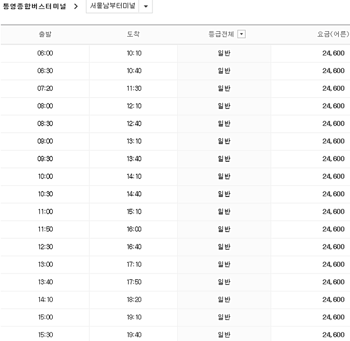Image resolution: width=350 pixels, height=341 pixels.
Task: Click the 10:10 arrival time
Action: [134, 53]
